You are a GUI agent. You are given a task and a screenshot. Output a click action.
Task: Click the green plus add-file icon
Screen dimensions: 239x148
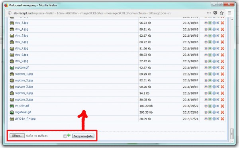tap(69, 135)
